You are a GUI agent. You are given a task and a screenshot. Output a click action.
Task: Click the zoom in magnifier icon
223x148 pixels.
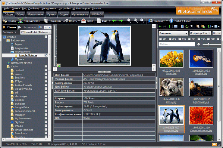click(x=142, y=21)
